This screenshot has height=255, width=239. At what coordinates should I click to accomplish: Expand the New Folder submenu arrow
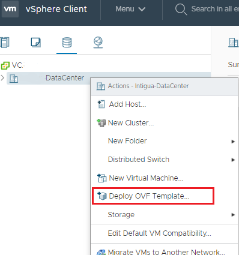point(233,142)
